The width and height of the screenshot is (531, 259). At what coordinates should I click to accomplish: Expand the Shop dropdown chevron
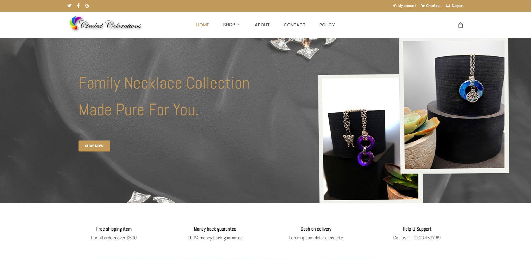click(239, 25)
